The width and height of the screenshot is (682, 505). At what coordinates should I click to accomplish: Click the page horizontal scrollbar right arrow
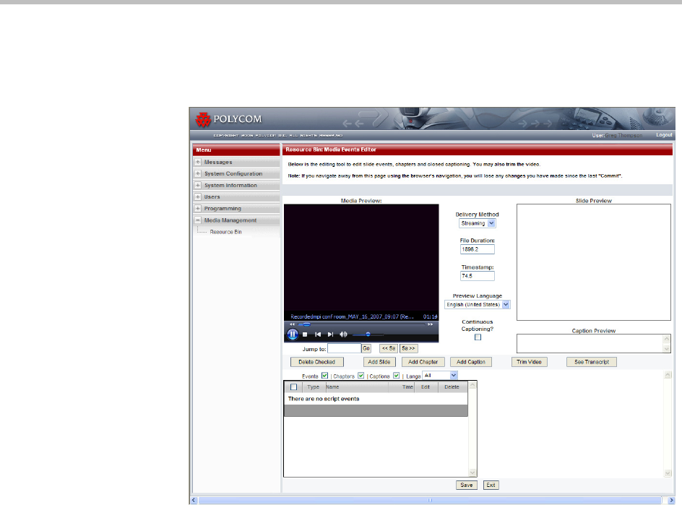pyautogui.click(x=671, y=500)
